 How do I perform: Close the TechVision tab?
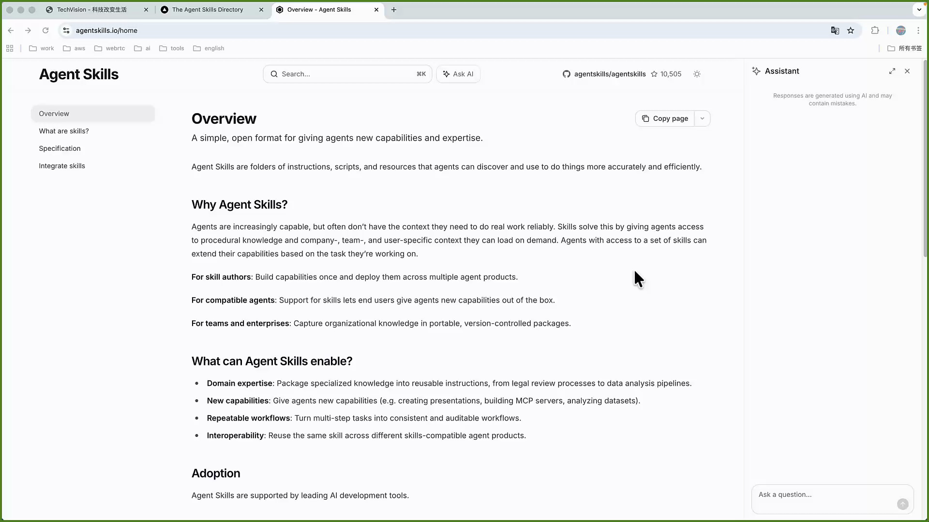(146, 10)
